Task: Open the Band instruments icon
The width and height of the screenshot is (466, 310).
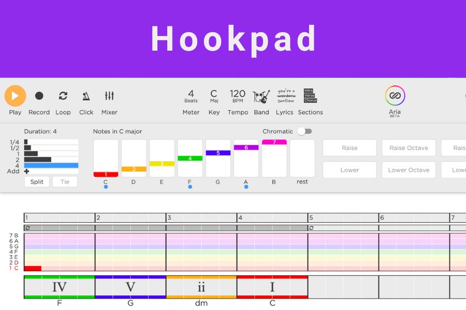Action: [x=261, y=96]
